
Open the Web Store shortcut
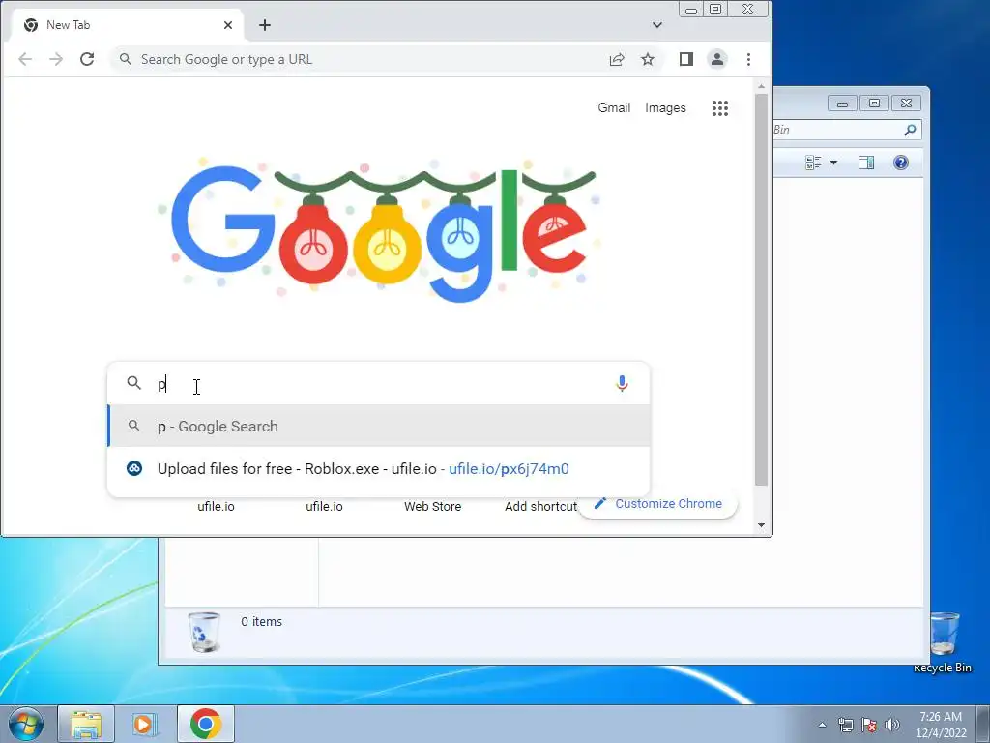point(432,507)
